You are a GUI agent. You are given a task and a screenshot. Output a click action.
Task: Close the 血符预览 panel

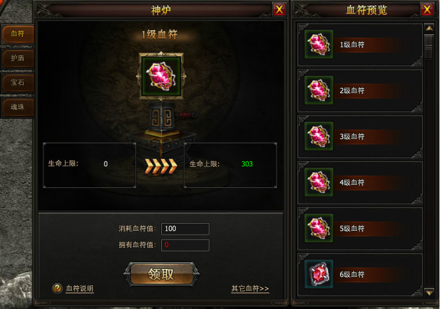pos(427,10)
